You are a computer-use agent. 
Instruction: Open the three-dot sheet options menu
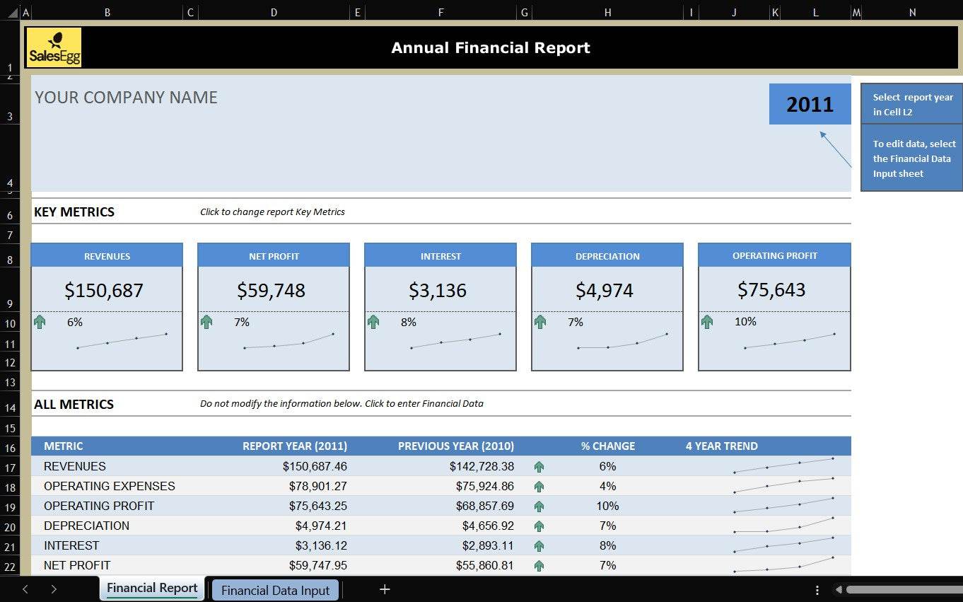(817, 590)
